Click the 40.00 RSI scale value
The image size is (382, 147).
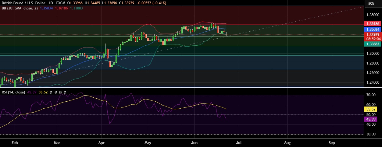pyautogui.click(x=370, y=124)
